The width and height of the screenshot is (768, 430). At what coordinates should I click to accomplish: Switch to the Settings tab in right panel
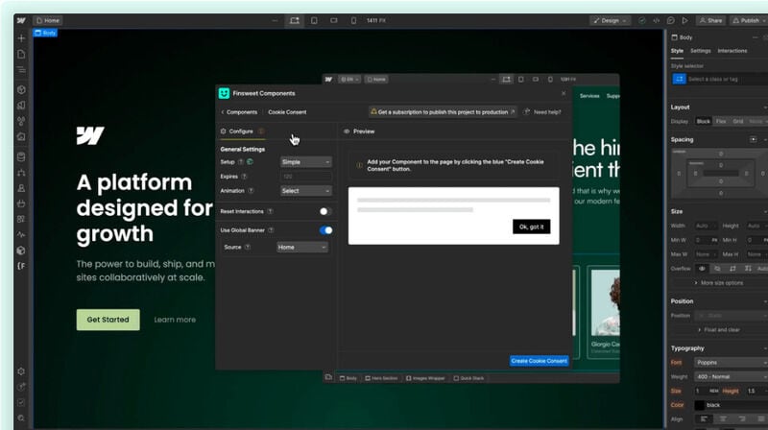(x=701, y=51)
